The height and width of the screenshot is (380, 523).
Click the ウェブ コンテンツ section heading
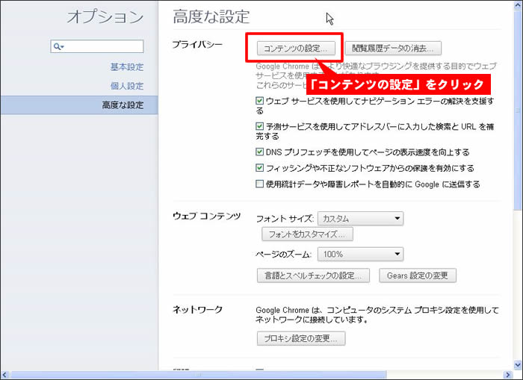[x=206, y=217]
